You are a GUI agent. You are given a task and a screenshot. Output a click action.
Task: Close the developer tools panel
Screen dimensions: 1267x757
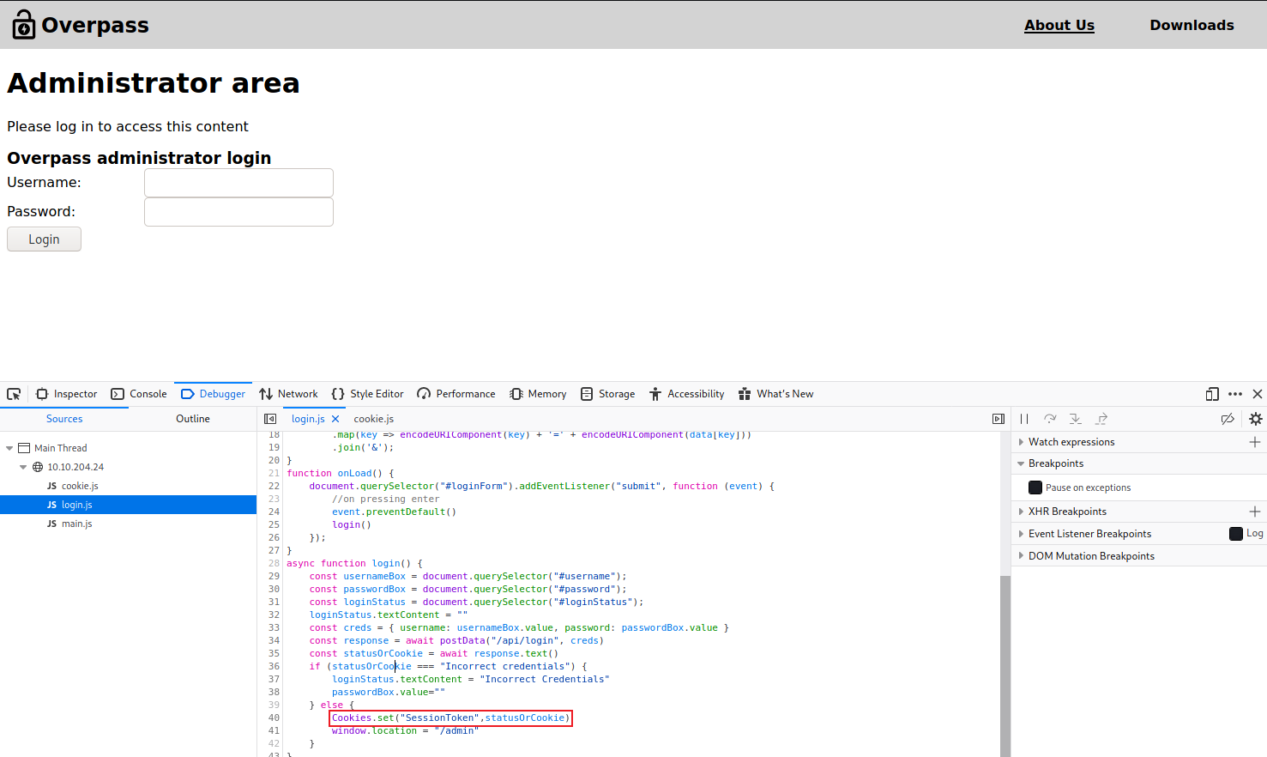point(1258,394)
